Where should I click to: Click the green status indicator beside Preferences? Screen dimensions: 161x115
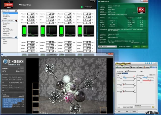point(82,7)
